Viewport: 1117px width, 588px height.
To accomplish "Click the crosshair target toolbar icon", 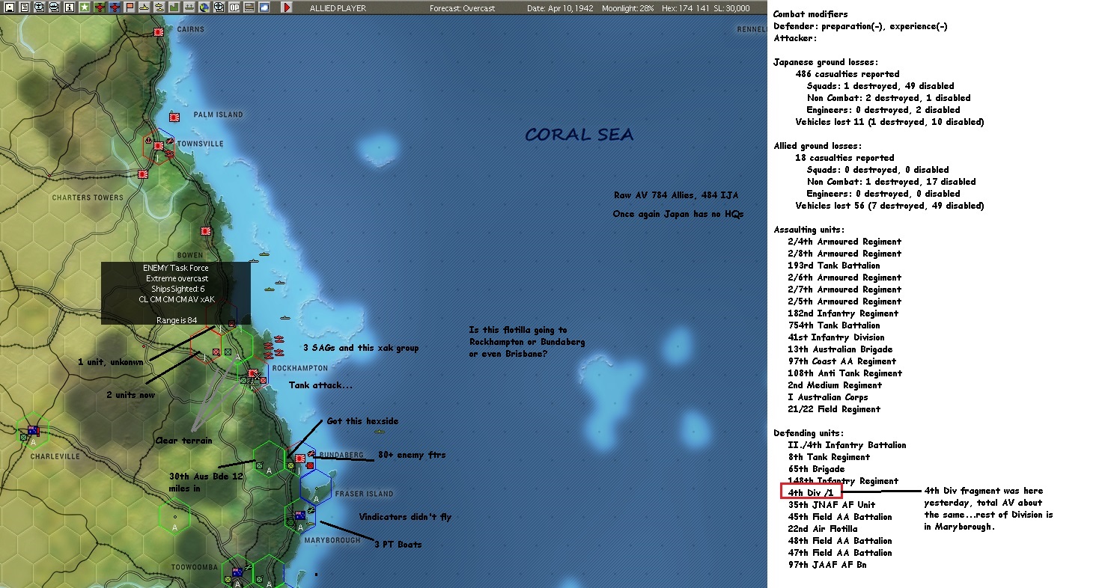I will [219, 7].
